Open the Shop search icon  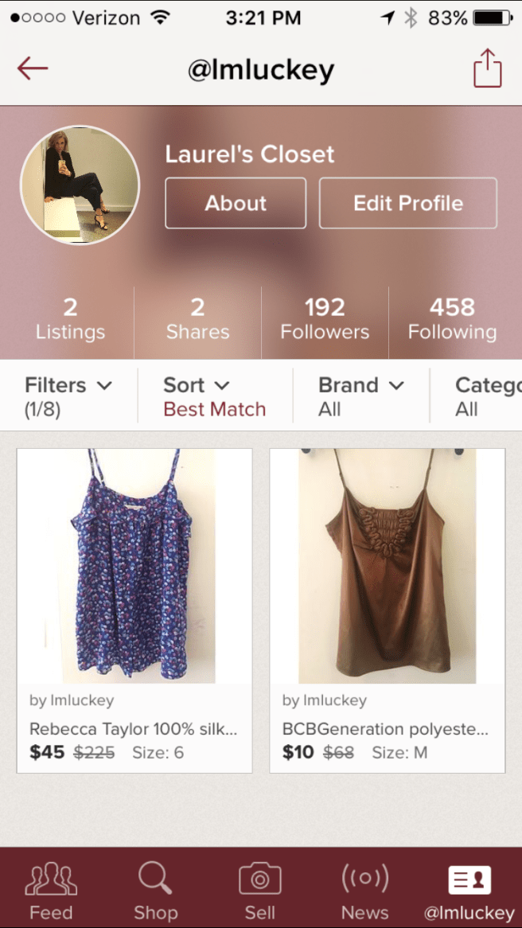pyautogui.click(x=154, y=879)
